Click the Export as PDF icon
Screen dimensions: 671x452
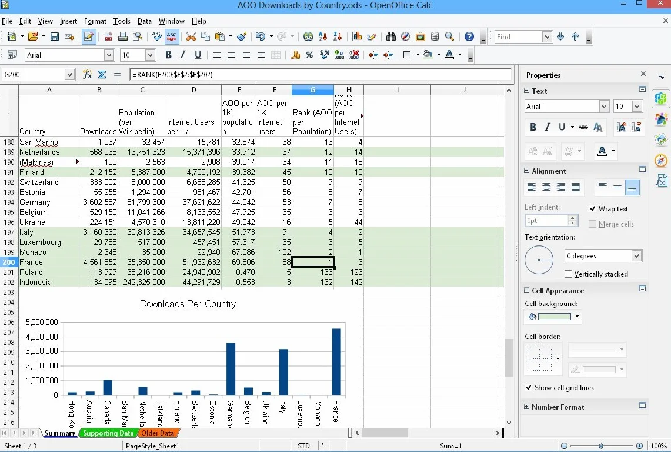[108, 37]
